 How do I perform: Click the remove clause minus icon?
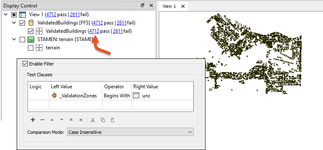[43, 120]
